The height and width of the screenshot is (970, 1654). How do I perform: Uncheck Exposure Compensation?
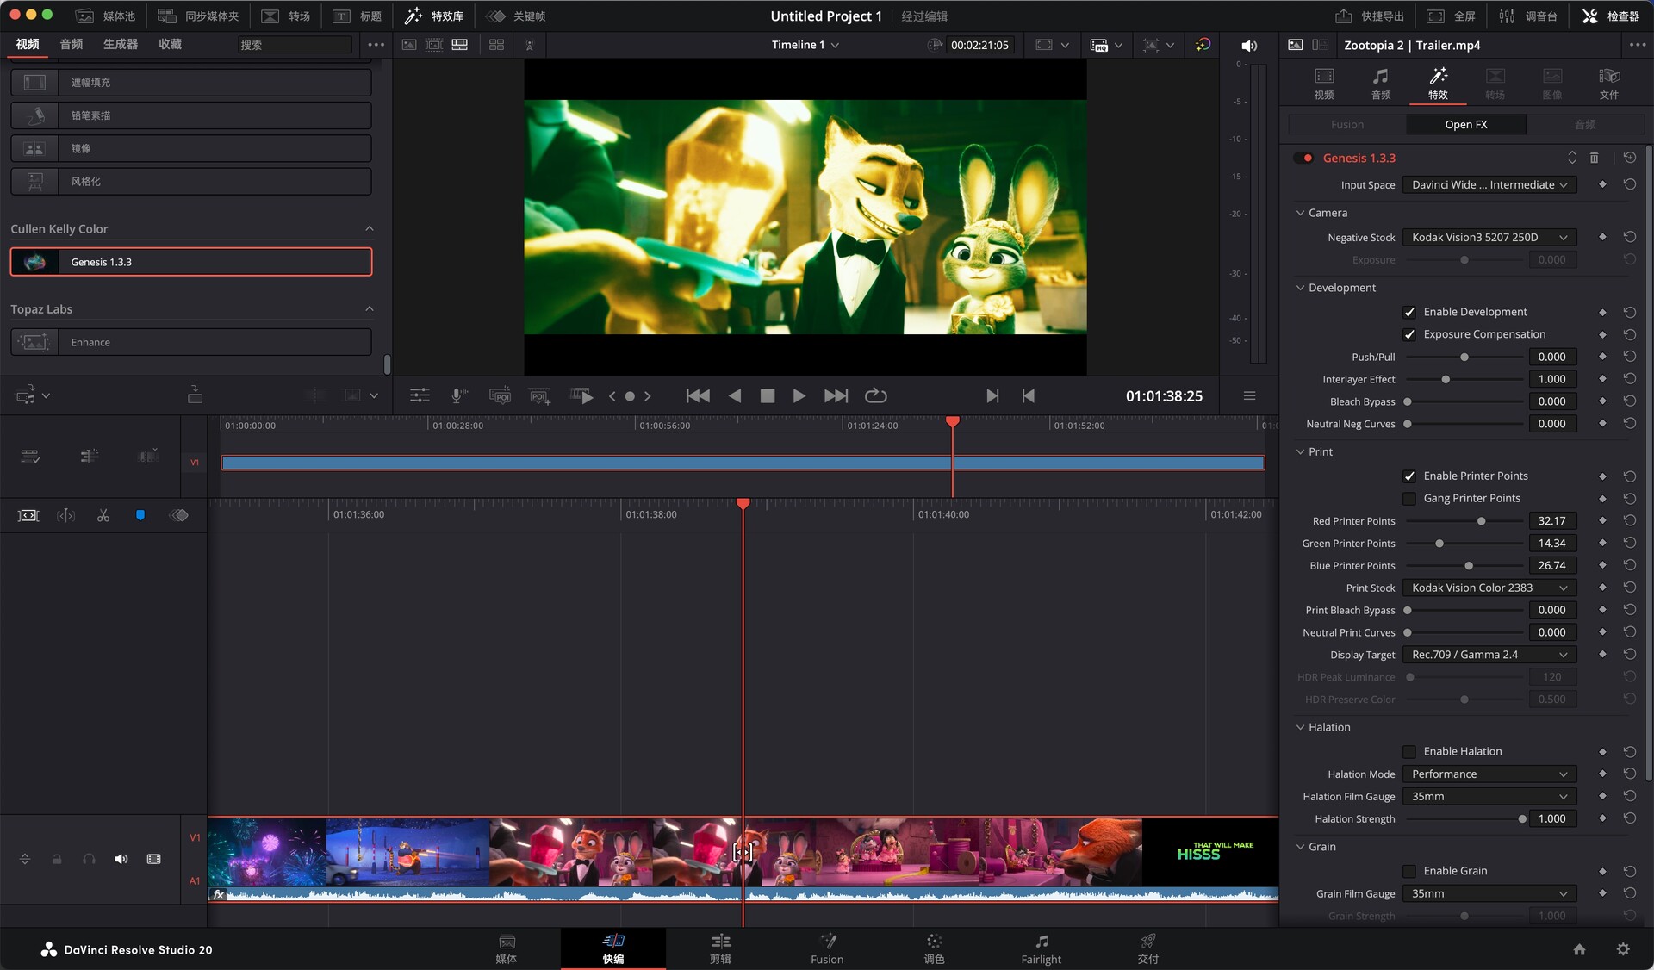point(1409,334)
